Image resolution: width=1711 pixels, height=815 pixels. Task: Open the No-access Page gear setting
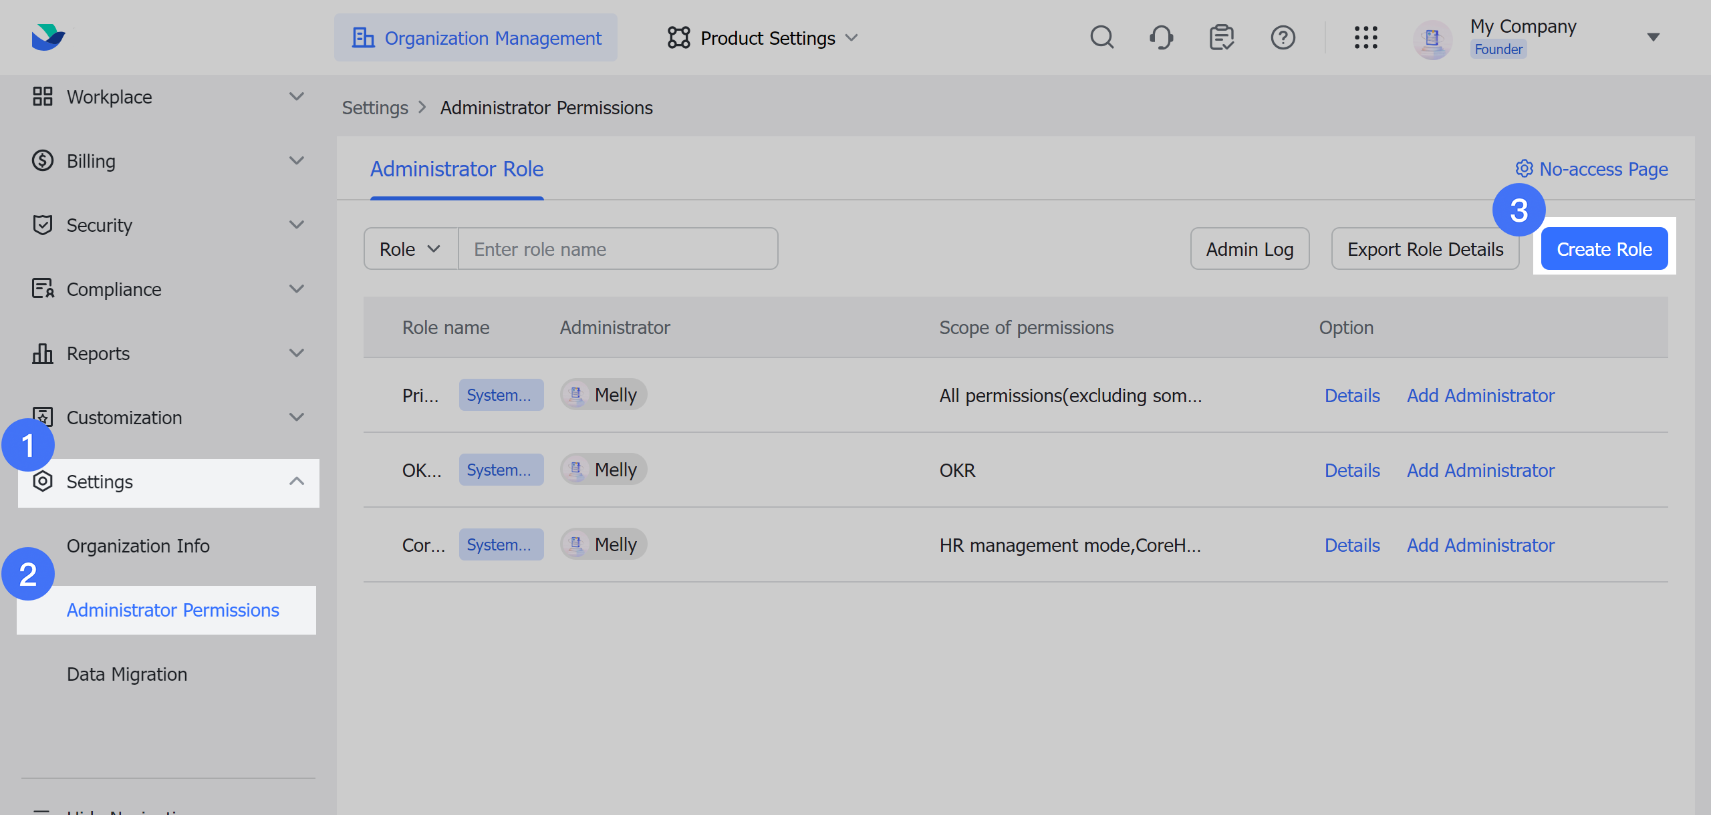point(1525,169)
